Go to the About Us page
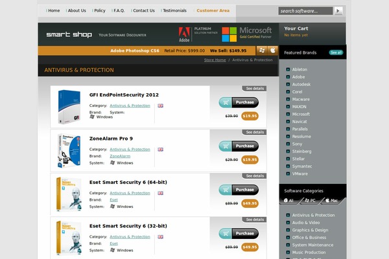Screen dimensions: 389x259 pyautogui.click(x=77, y=10)
